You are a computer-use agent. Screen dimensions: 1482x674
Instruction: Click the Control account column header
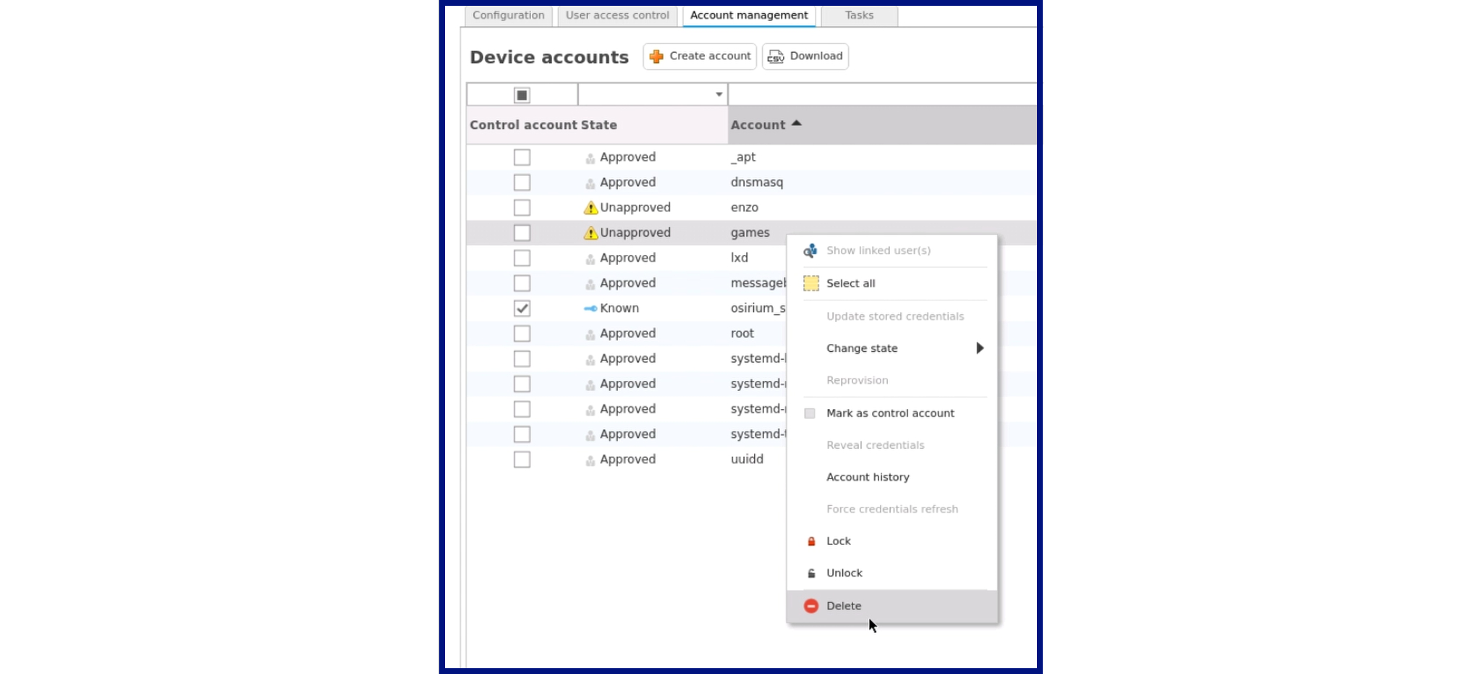(x=523, y=125)
